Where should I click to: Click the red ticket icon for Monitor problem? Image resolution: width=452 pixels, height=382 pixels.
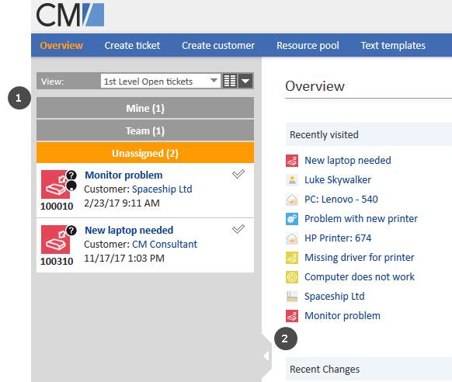point(55,184)
